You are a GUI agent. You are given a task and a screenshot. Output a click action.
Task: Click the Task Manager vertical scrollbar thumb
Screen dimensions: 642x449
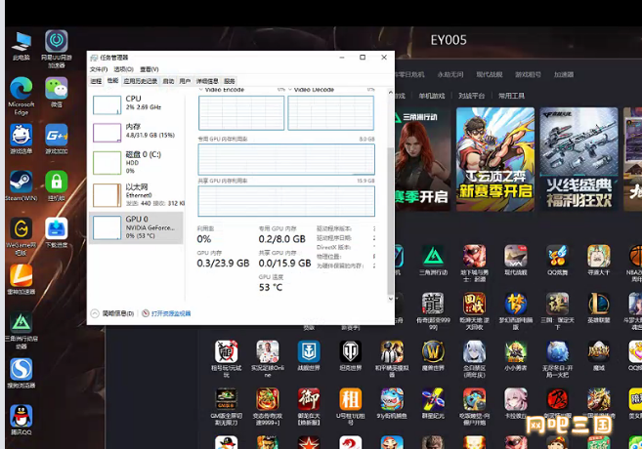click(x=390, y=221)
